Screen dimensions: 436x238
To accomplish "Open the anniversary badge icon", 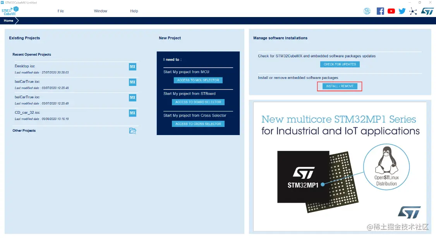I will (x=367, y=11).
